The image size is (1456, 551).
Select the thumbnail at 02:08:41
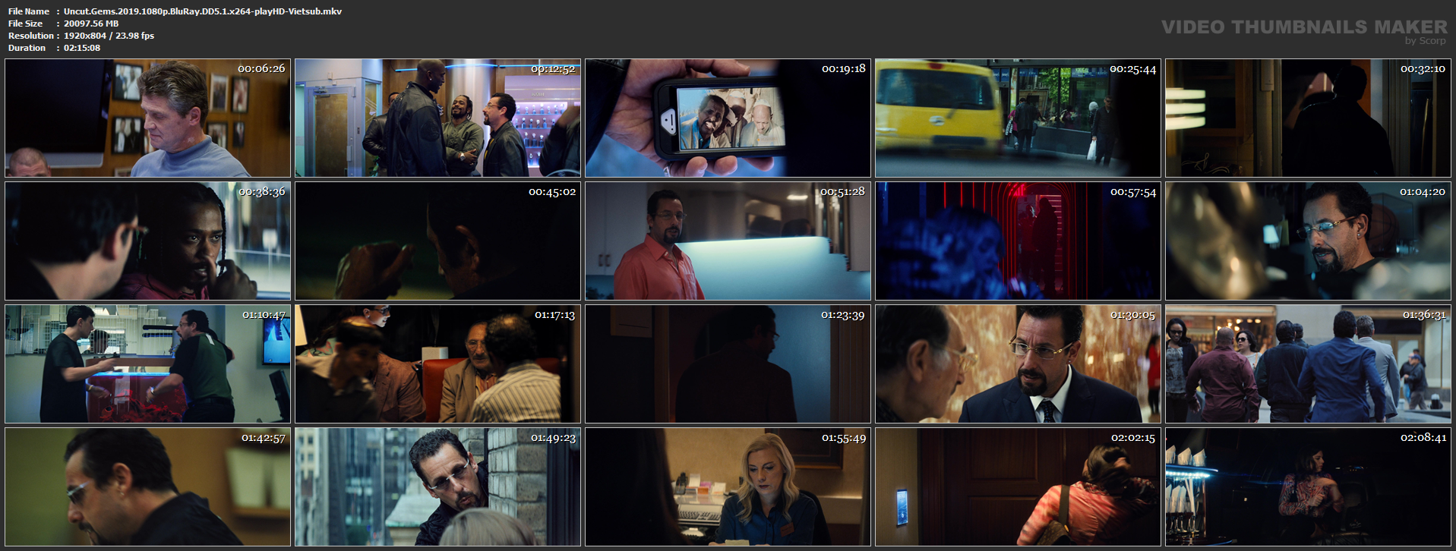(1309, 487)
